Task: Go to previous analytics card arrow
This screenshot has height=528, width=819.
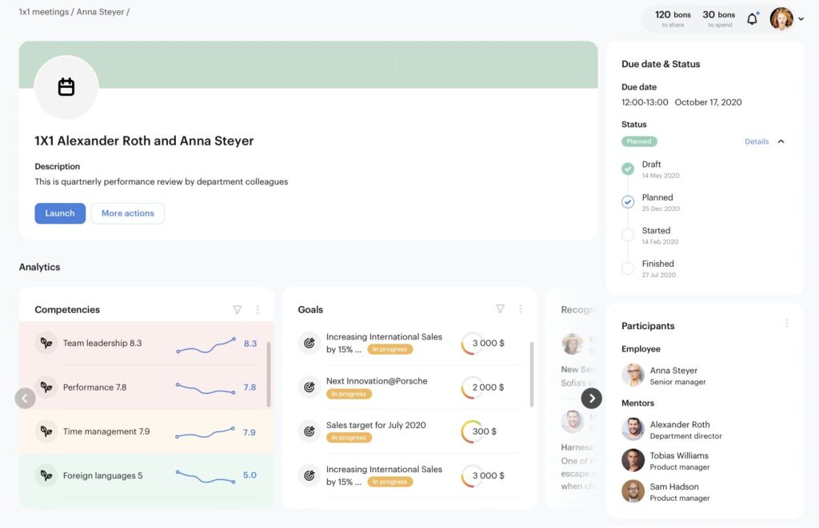Action: [25, 398]
